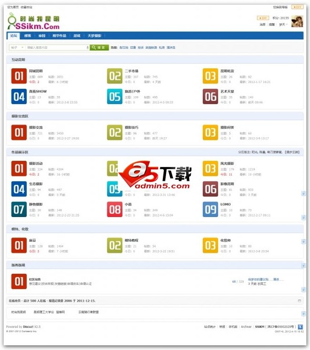
Task: Open the 模特教程 forum link
Action: coord(131,240)
